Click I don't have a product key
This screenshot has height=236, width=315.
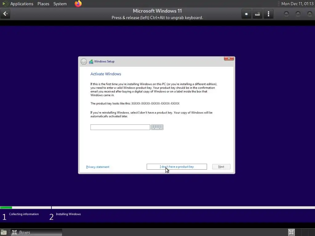tap(177, 167)
